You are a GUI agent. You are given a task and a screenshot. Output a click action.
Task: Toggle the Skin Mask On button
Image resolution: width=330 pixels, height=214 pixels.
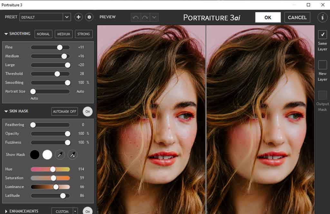click(88, 111)
